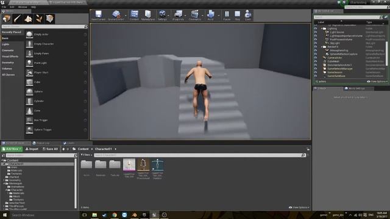Screen dimensions: 390x219
Task: Expand the Character01 breadcrumb arrow
Action: (115, 149)
